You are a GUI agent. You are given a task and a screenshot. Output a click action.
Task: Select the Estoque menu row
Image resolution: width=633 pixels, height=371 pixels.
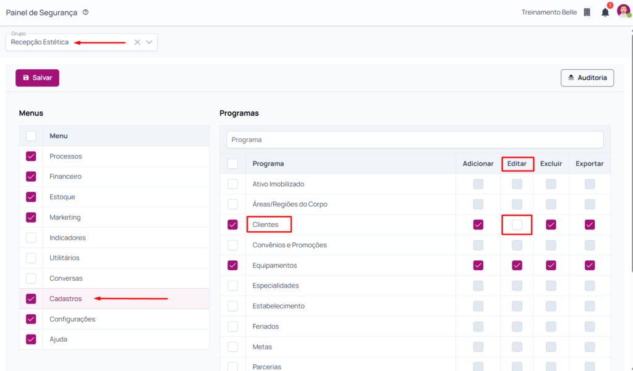(62, 197)
